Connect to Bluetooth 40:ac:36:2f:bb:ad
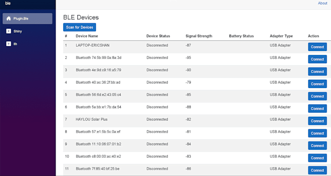Image resolution: width=331 pixels, height=176 pixels. point(317,84)
